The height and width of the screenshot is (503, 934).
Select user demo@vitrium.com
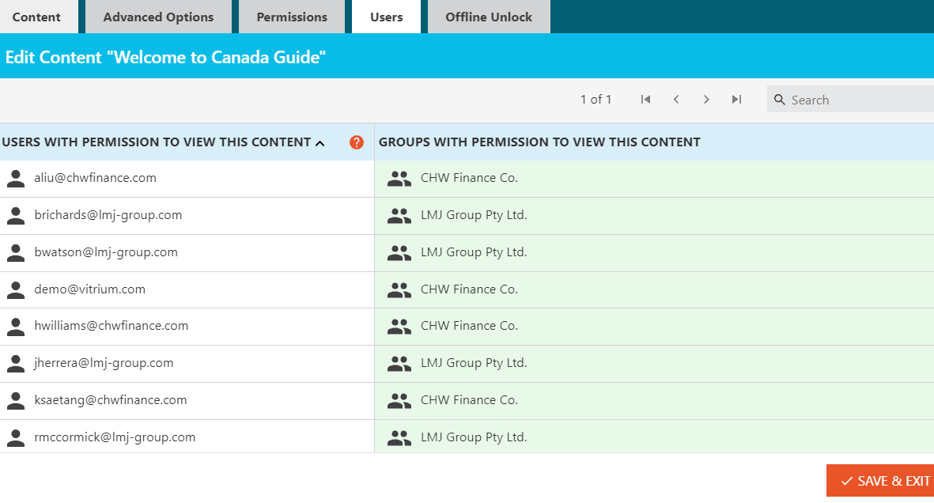point(90,289)
